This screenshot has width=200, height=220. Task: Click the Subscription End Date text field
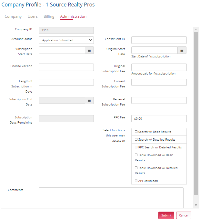pos(62,100)
